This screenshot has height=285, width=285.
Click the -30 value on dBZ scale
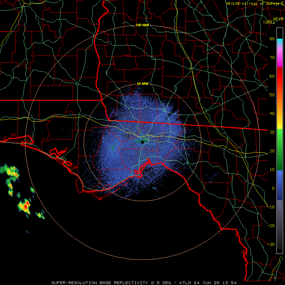271,244
